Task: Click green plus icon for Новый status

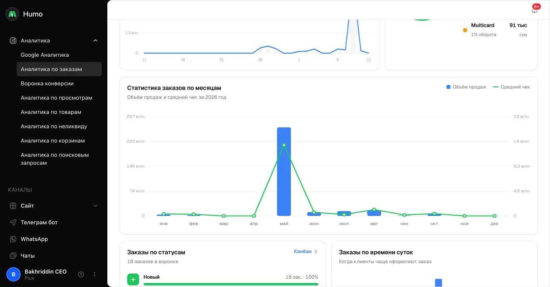Action: coord(133,279)
